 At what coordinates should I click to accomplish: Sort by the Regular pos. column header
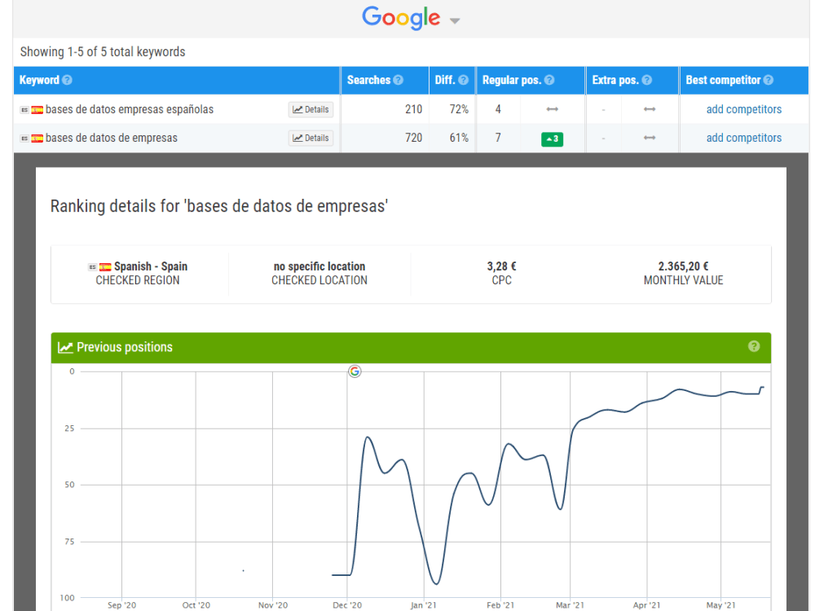512,80
